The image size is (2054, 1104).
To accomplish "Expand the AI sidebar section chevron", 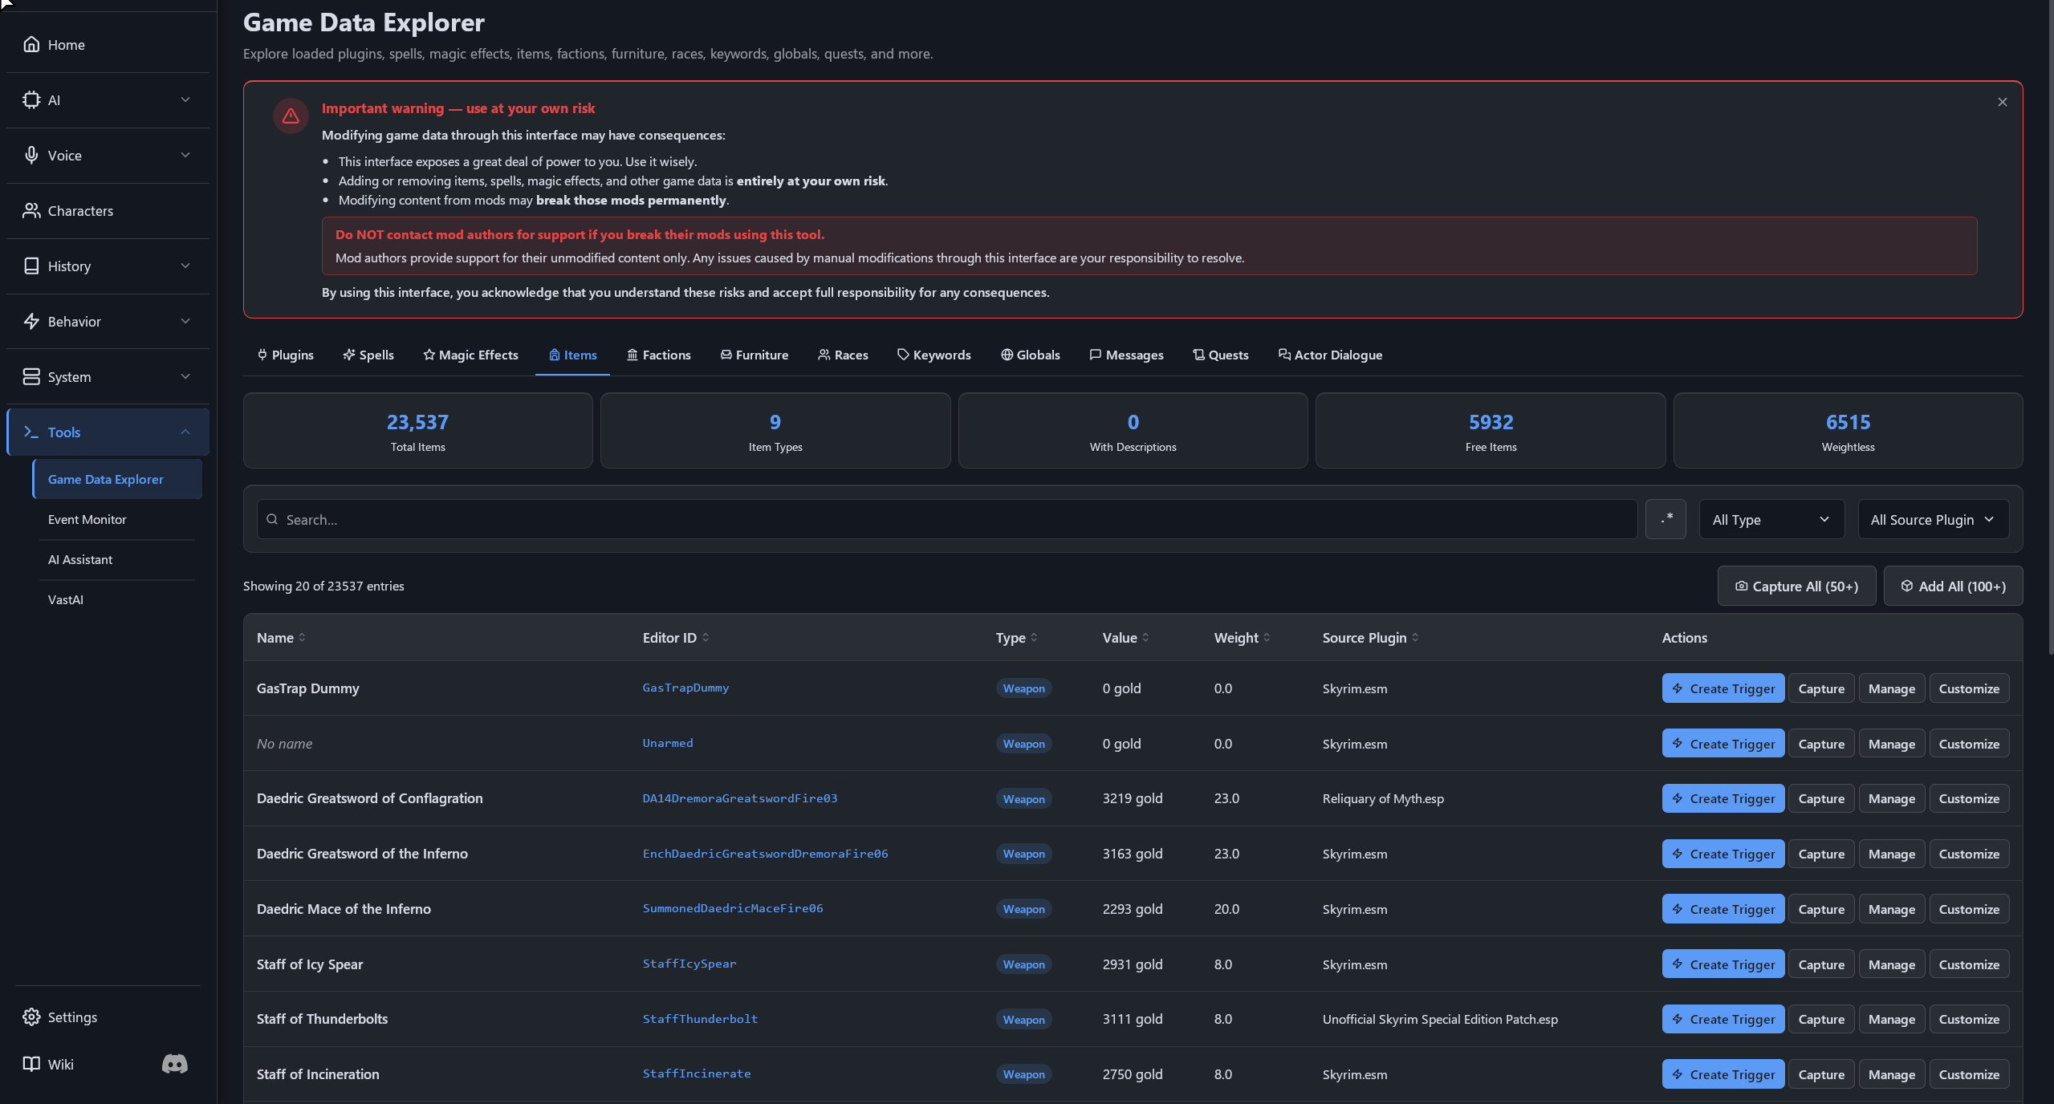I will pyautogui.click(x=185, y=99).
